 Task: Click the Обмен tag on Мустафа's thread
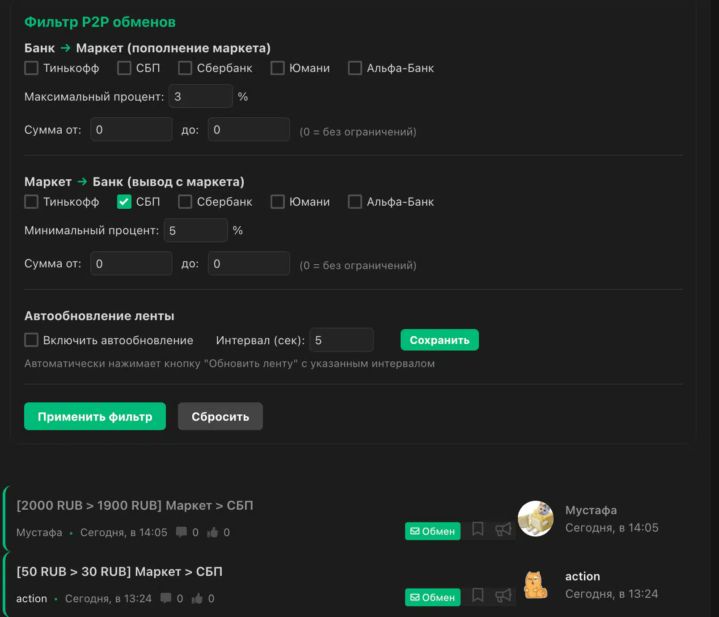[432, 531]
